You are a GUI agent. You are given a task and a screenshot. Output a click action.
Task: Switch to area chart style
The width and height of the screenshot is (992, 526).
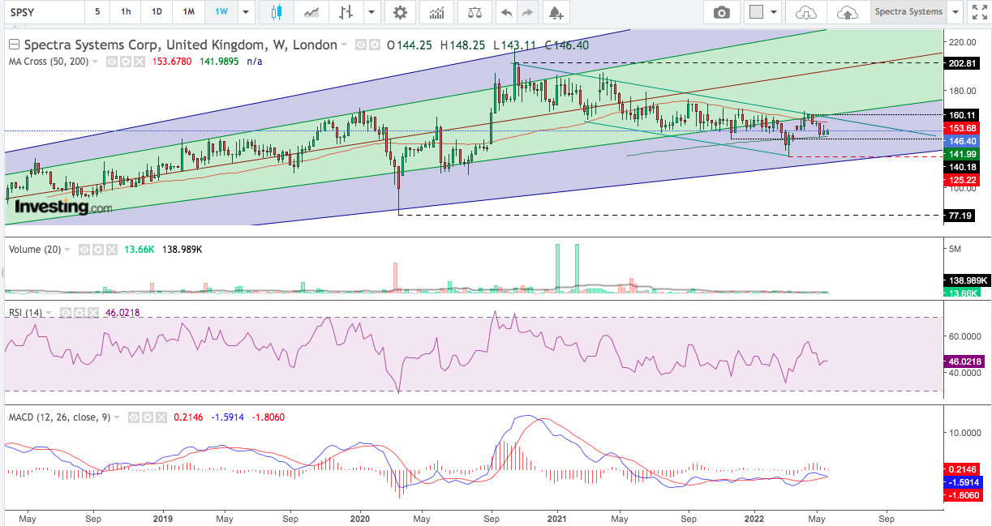tap(311, 12)
